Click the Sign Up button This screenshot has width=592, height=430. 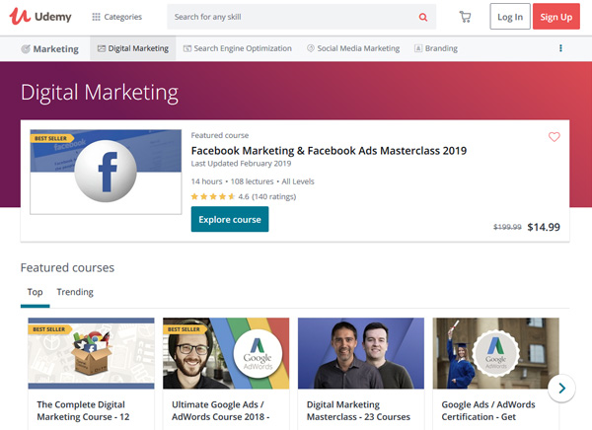coord(556,17)
